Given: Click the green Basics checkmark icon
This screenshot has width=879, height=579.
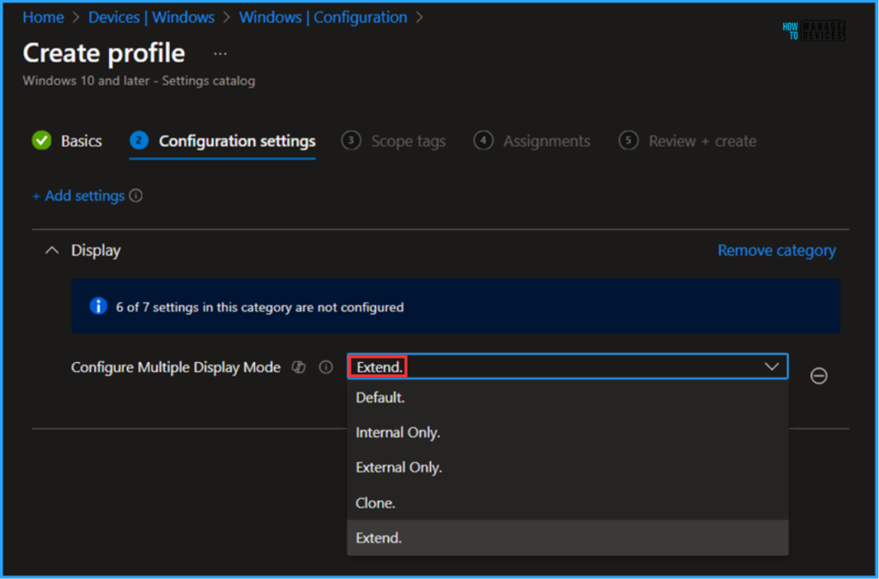Looking at the screenshot, I should coord(41,141).
